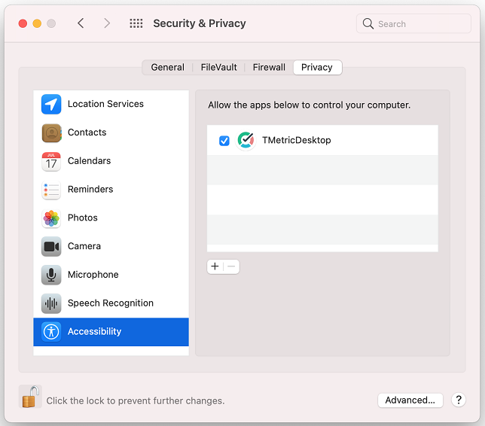Image resolution: width=485 pixels, height=426 pixels.
Task: Uncheck the TMetricDesktop checkbox
Action: [x=224, y=141]
